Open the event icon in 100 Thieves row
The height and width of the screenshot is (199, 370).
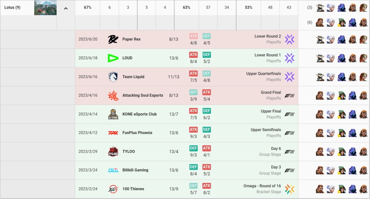290,189
